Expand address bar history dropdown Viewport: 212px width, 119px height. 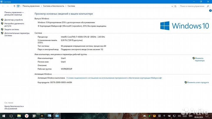172,6
